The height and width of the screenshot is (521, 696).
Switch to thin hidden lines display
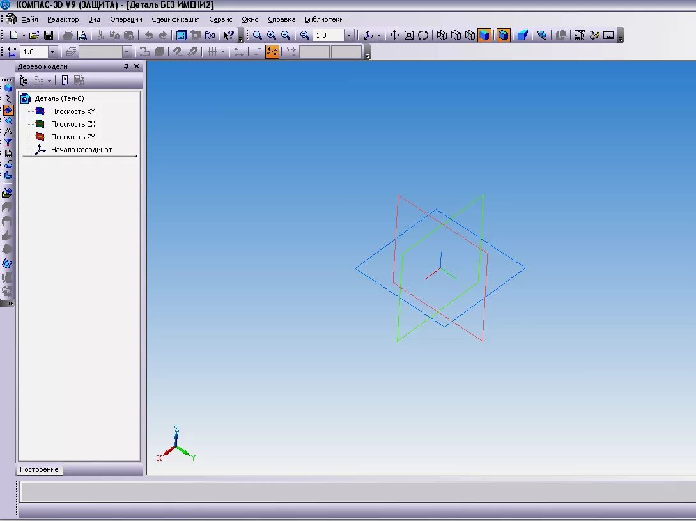tap(470, 35)
